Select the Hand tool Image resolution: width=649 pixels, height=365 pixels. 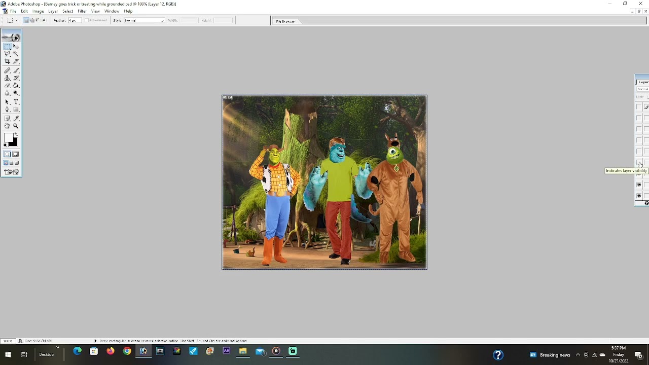(x=8, y=126)
